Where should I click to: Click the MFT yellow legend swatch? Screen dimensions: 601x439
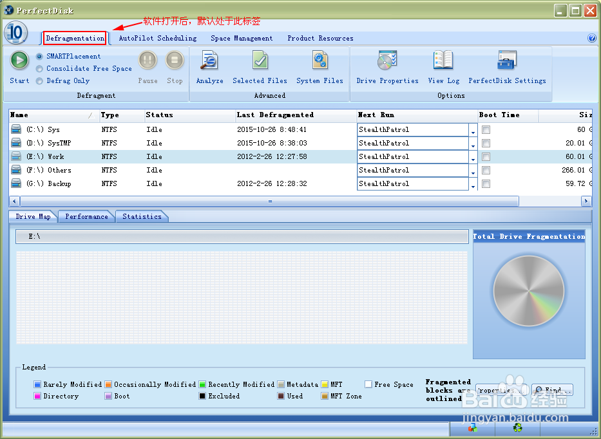pos(325,384)
